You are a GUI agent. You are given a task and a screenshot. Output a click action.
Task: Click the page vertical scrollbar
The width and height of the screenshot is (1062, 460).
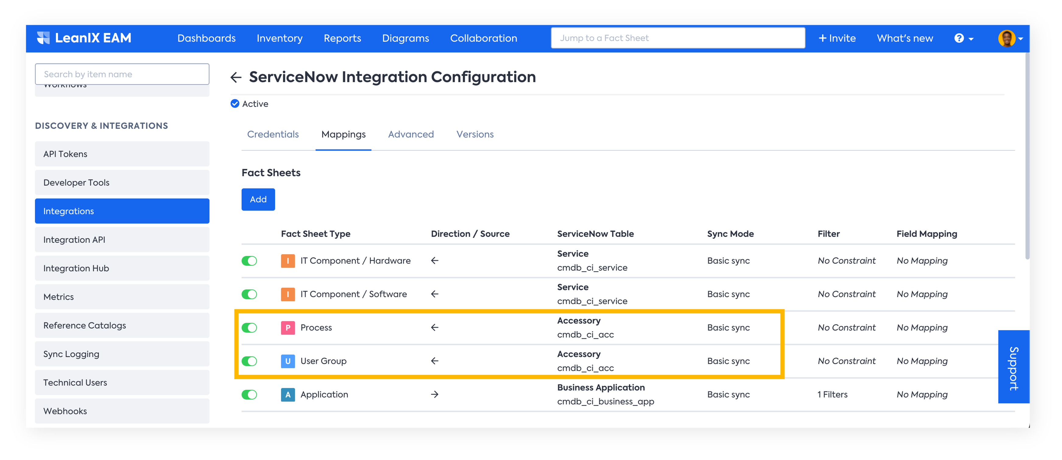coord(1027,156)
